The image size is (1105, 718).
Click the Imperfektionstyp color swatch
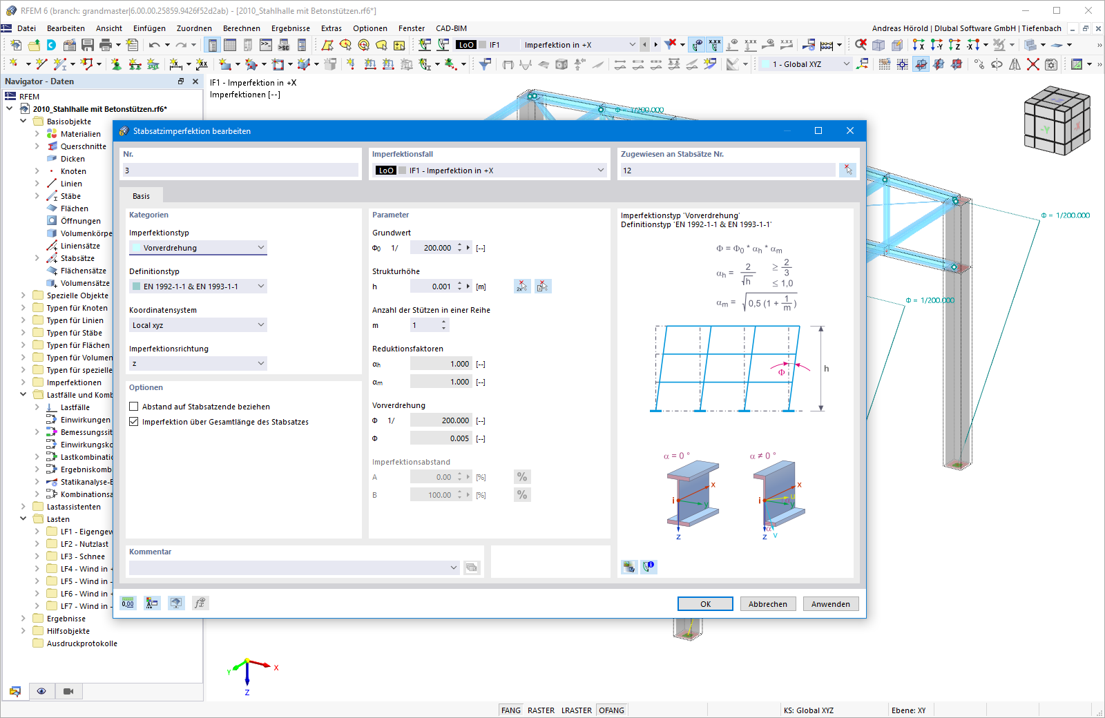point(137,248)
